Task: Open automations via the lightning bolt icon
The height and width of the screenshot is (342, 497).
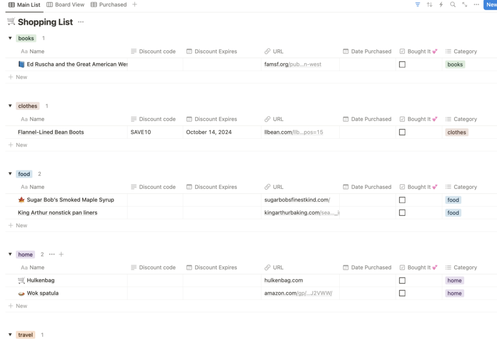Action: [441, 5]
